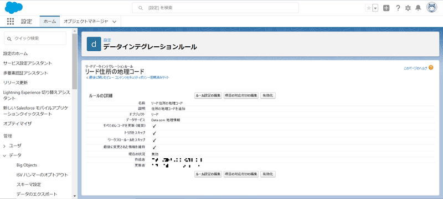Open Big Objects under データ
Viewport: 443px width, 199px height.
[27, 165]
